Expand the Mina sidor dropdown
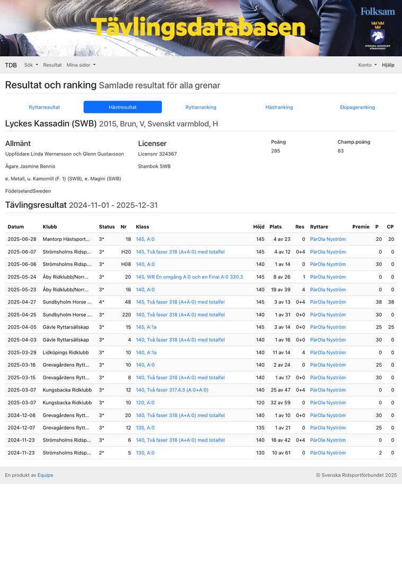 tap(81, 65)
